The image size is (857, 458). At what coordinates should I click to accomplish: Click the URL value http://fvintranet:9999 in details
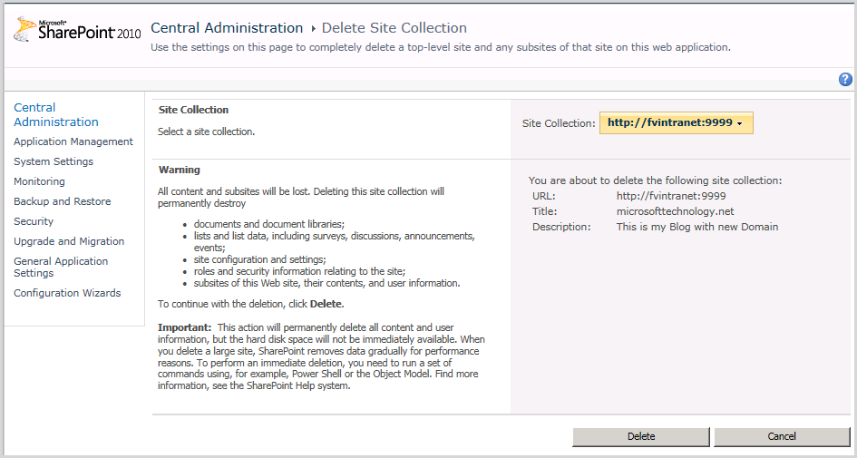pyautogui.click(x=671, y=196)
